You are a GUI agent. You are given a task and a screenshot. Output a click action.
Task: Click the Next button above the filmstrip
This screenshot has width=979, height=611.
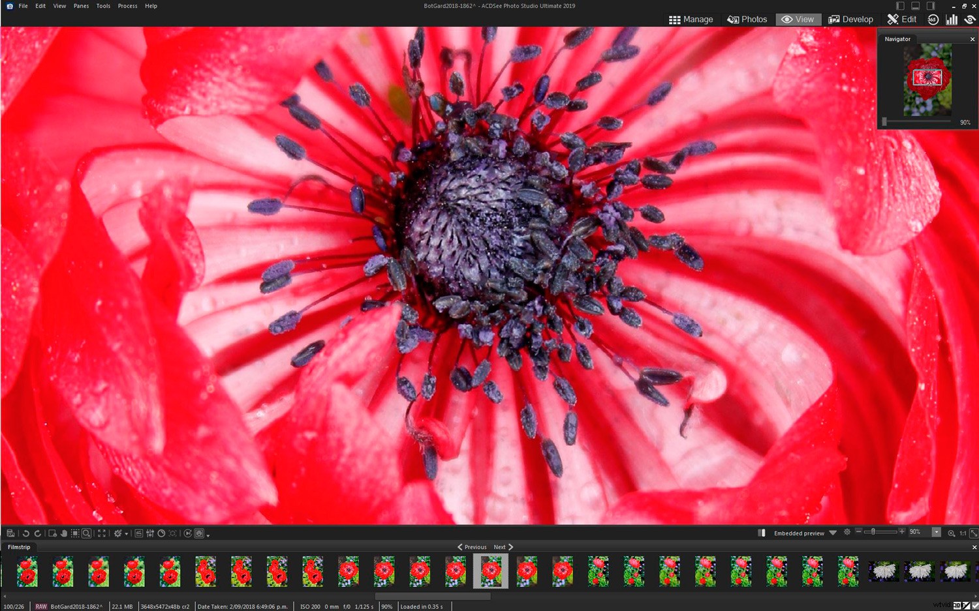coord(500,546)
